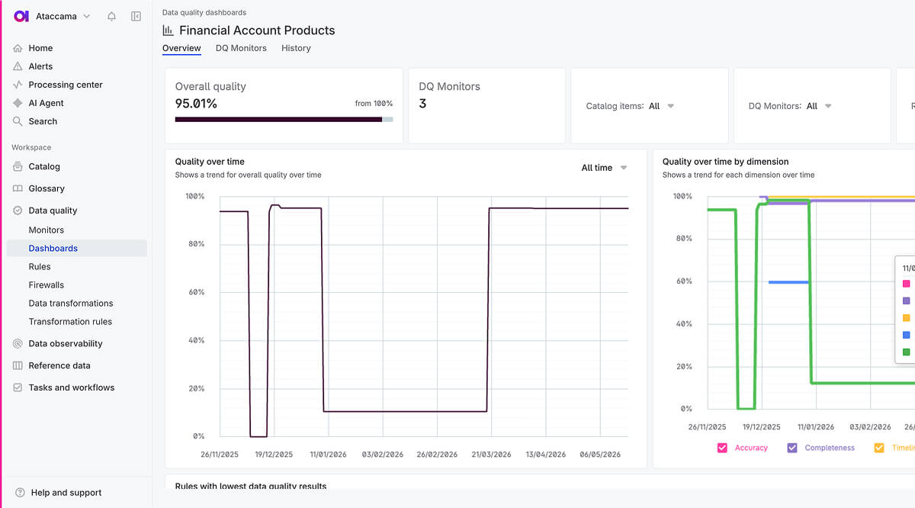Click the Glossary book icon
Image resolution: width=915 pixels, height=508 pixels.
click(18, 188)
